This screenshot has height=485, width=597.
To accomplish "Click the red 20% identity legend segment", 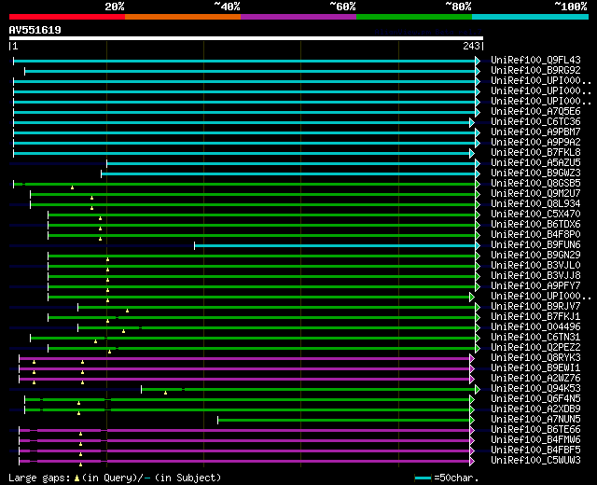I will pyautogui.click(x=66, y=16).
